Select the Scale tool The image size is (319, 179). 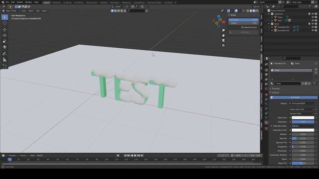click(4, 41)
